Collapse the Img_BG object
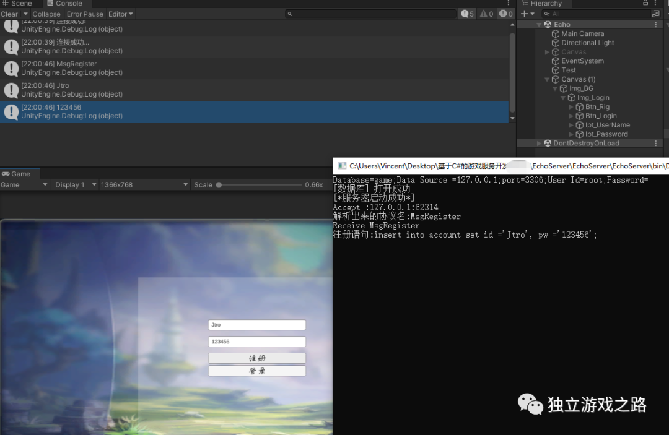Image resolution: width=669 pixels, height=435 pixels. click(x=555, y=88)
